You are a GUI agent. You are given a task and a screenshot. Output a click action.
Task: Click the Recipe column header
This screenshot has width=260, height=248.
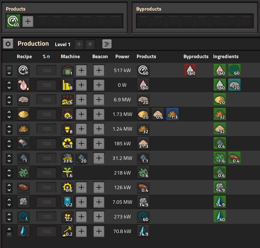(25, 56)
